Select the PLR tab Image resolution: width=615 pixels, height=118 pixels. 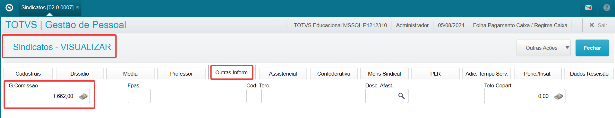pos(435,74)
